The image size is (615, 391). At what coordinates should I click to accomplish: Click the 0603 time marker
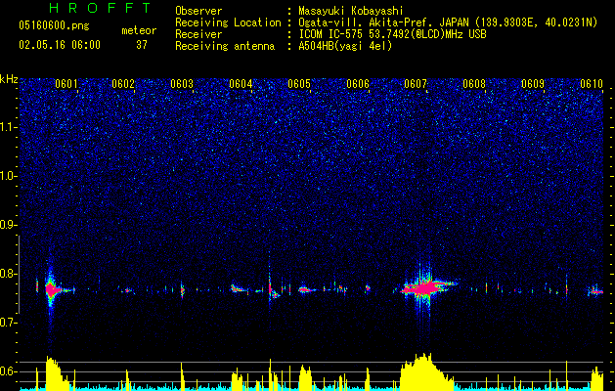(182, 84)
